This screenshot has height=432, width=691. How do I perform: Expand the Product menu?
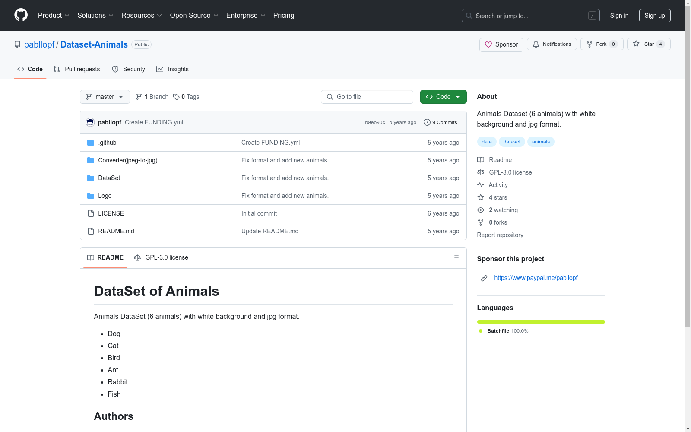[54, 16]
